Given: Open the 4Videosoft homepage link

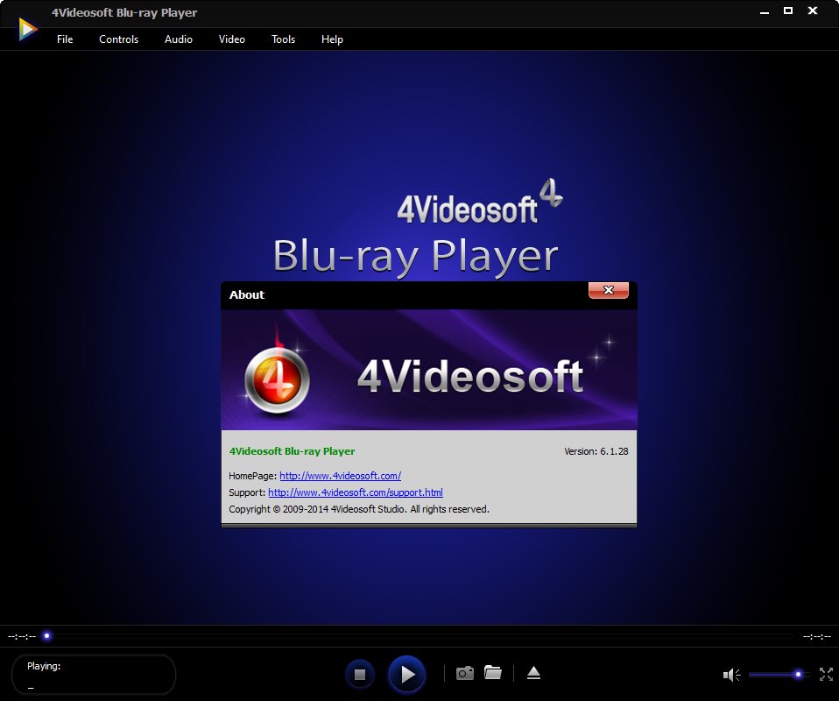Looking at the screenshot, I should coord(341,476).
